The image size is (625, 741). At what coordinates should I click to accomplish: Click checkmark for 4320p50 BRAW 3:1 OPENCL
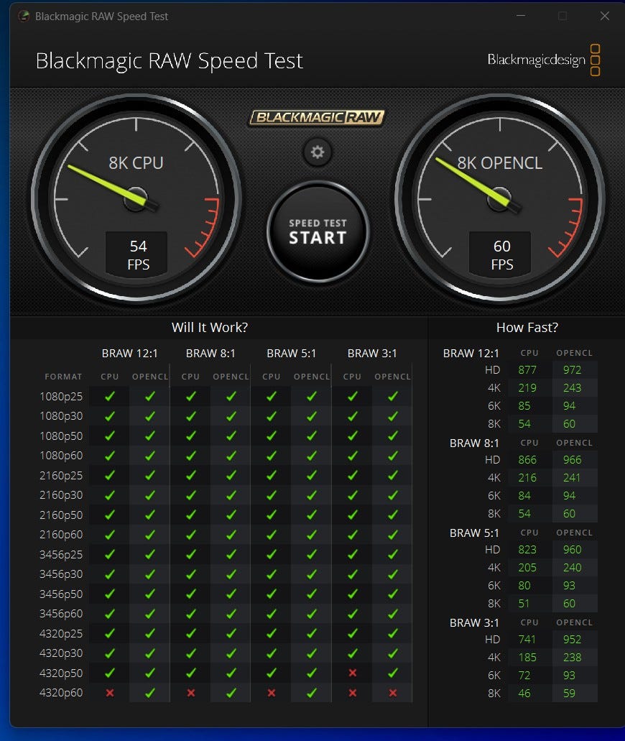tap(392, 673)
